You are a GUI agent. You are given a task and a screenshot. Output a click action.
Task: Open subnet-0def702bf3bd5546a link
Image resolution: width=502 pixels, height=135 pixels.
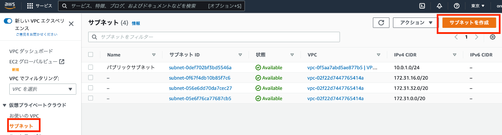click(200, 67)
